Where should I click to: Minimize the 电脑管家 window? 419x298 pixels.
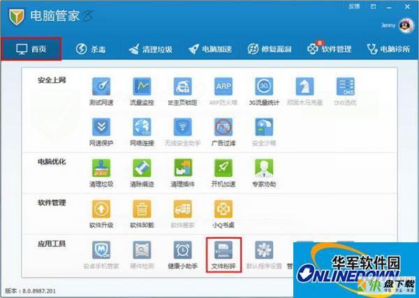pyautogui.click(x=390, y=7)
